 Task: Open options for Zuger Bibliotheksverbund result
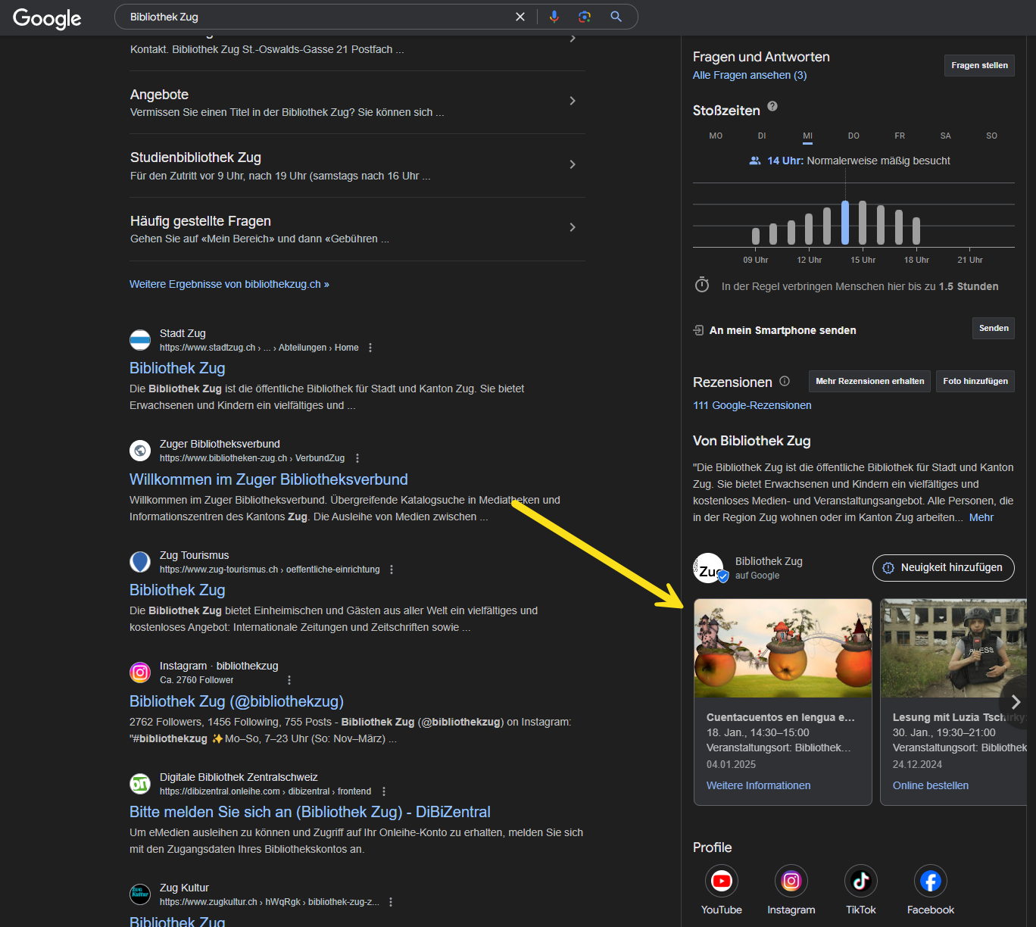(x=357, y=458)
